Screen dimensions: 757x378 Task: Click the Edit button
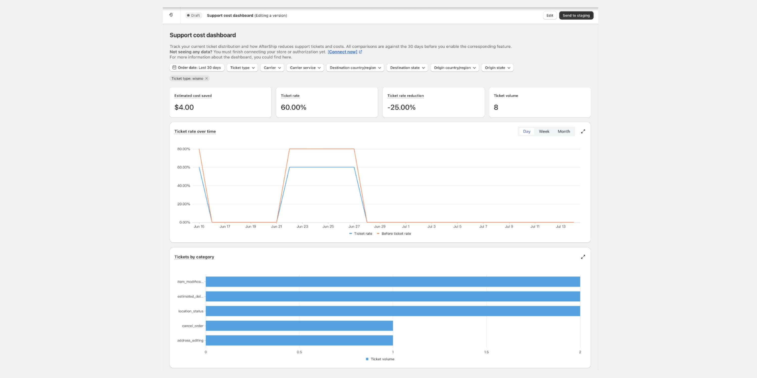550,15
